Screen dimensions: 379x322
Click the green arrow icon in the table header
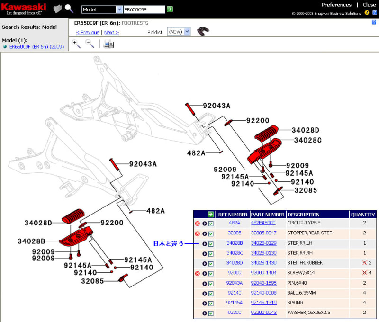click(210, 214)
